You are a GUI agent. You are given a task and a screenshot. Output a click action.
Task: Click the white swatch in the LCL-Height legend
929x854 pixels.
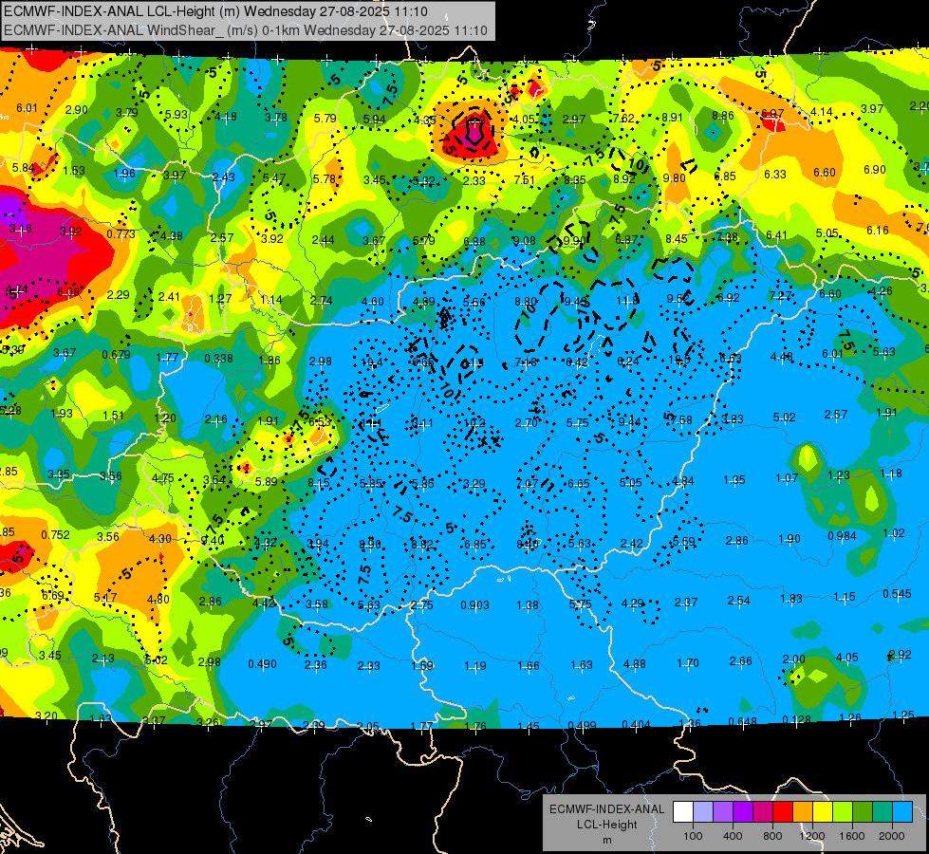[683, 811]
